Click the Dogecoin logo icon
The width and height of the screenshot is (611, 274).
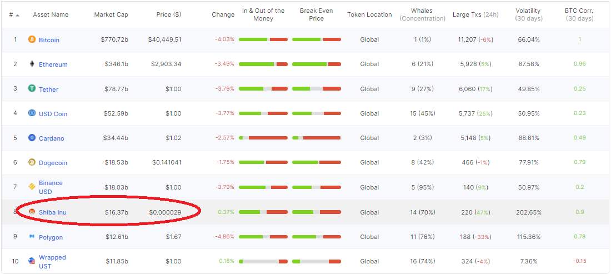(32, 162)
